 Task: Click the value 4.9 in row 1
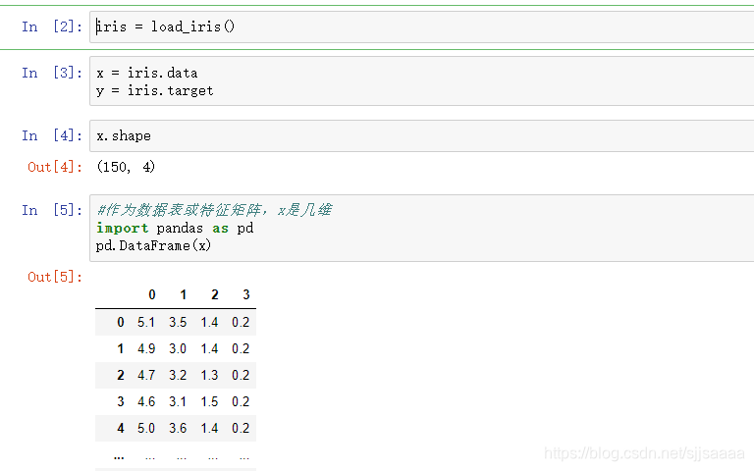(x=146, y=349)
